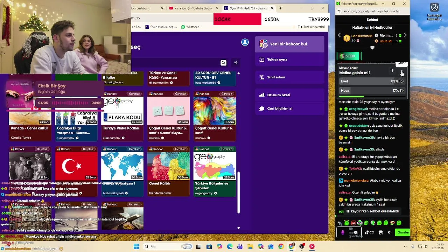Close the Oyun PIN'i Kahoot tab
Image resolution: width=448 pixels, height=252 pixels.
[272, 8]
